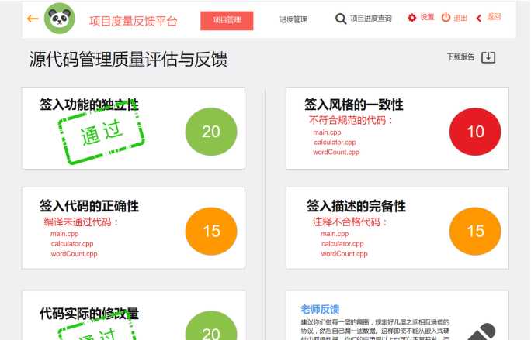
Task: Click the green 20 score for 签入功能的独立性
Action: pyautogui.click(x=211, y=132)
